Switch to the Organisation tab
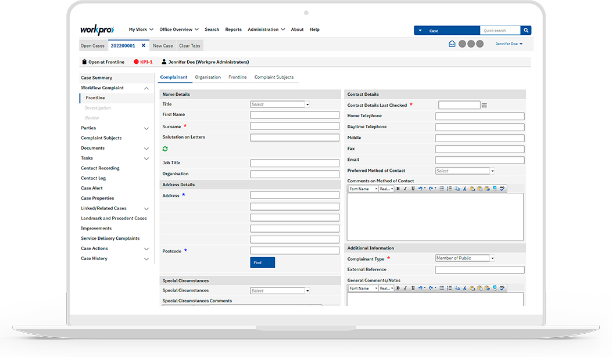Screen dimensions: 612x357 tap(208, 76)
